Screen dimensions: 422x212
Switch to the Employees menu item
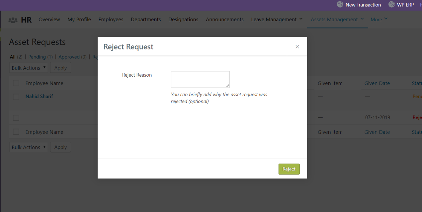111,19
